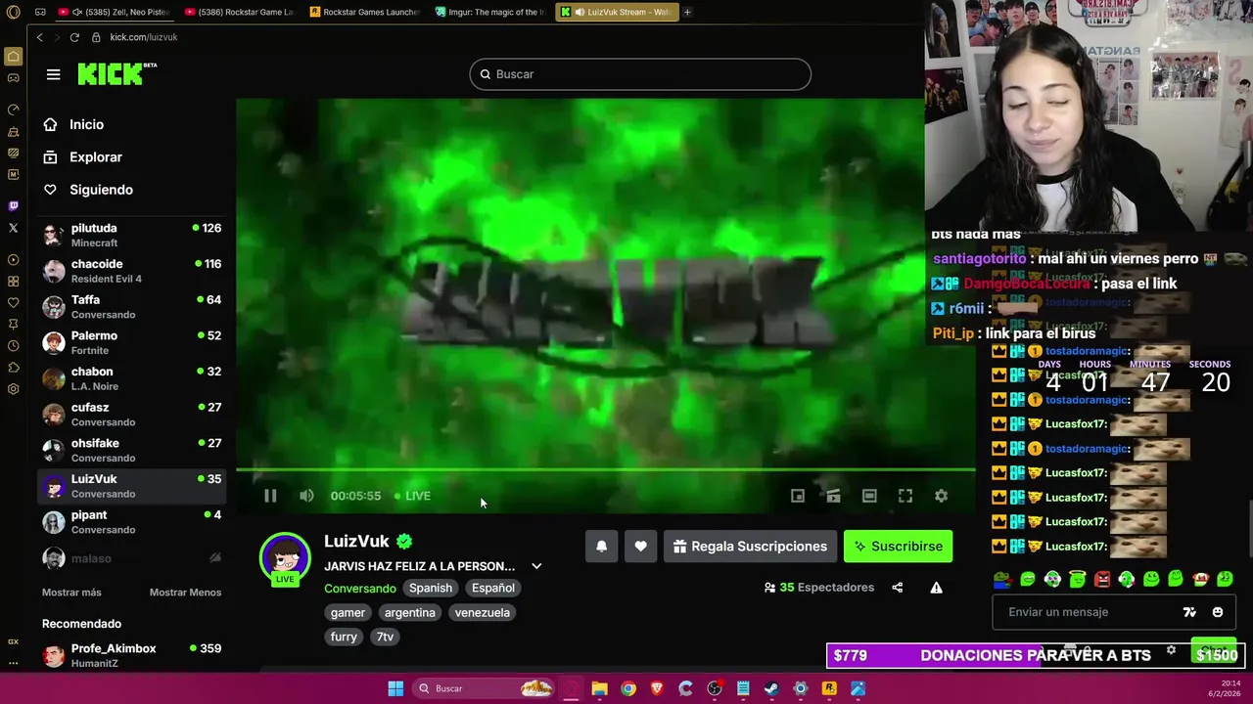This screenshot has width=1253, height=704.
Task: Share the stream via share icon
Action: point(898,588)
